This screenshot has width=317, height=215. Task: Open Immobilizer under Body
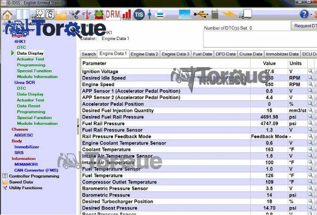[27, 147]
